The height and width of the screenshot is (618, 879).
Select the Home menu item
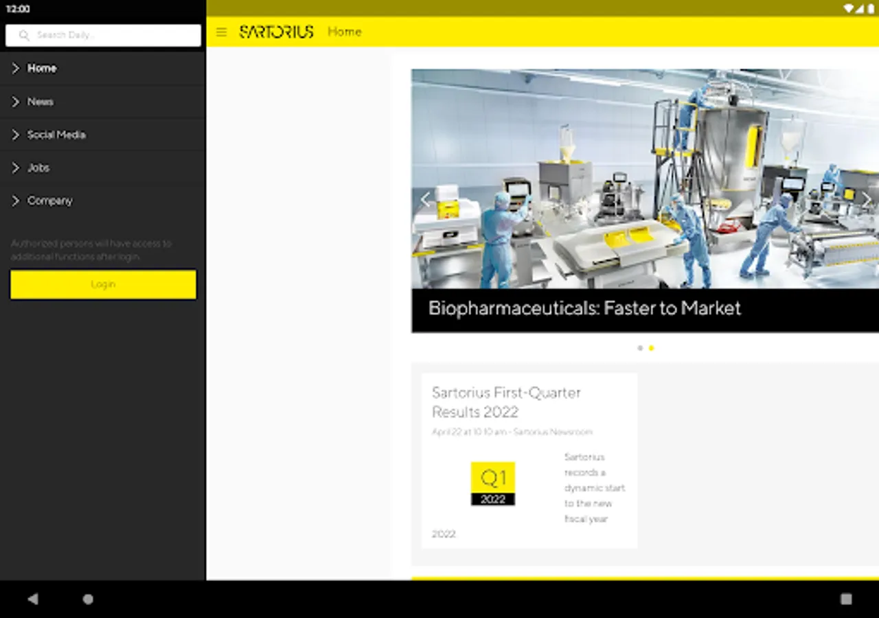point(103,68)
